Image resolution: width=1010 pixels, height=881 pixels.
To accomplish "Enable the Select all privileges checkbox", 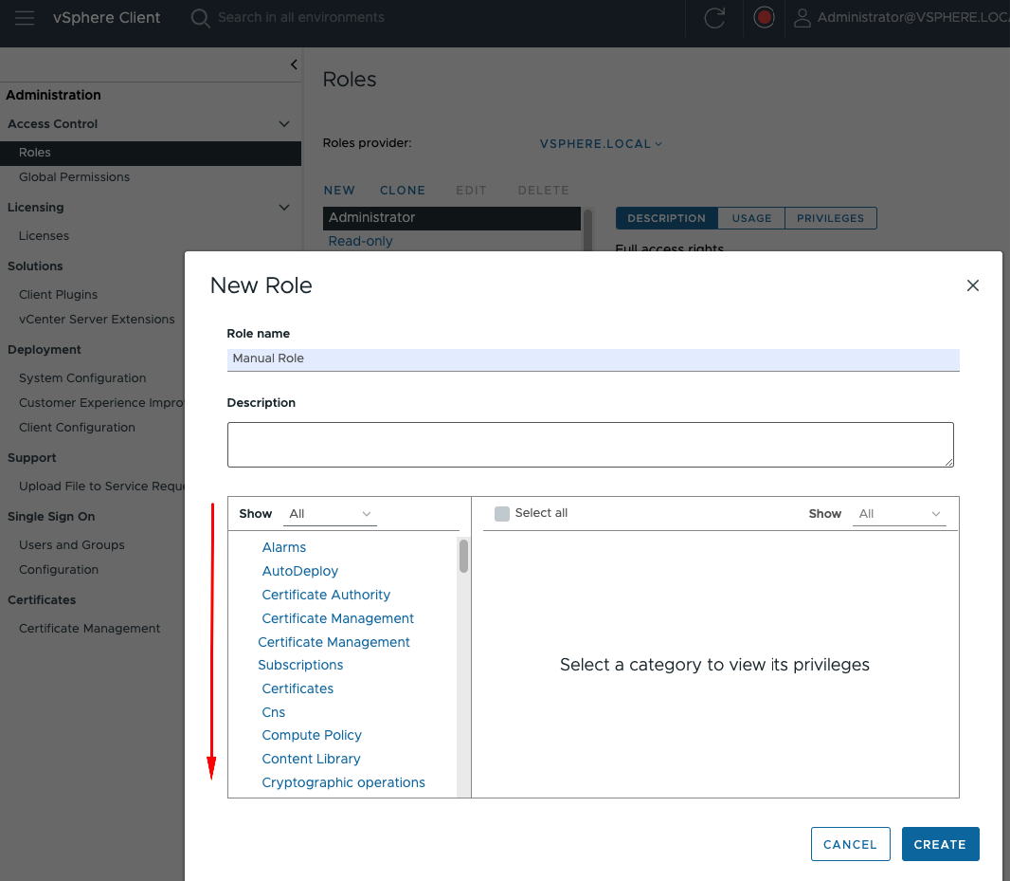I will click(501, 512).
